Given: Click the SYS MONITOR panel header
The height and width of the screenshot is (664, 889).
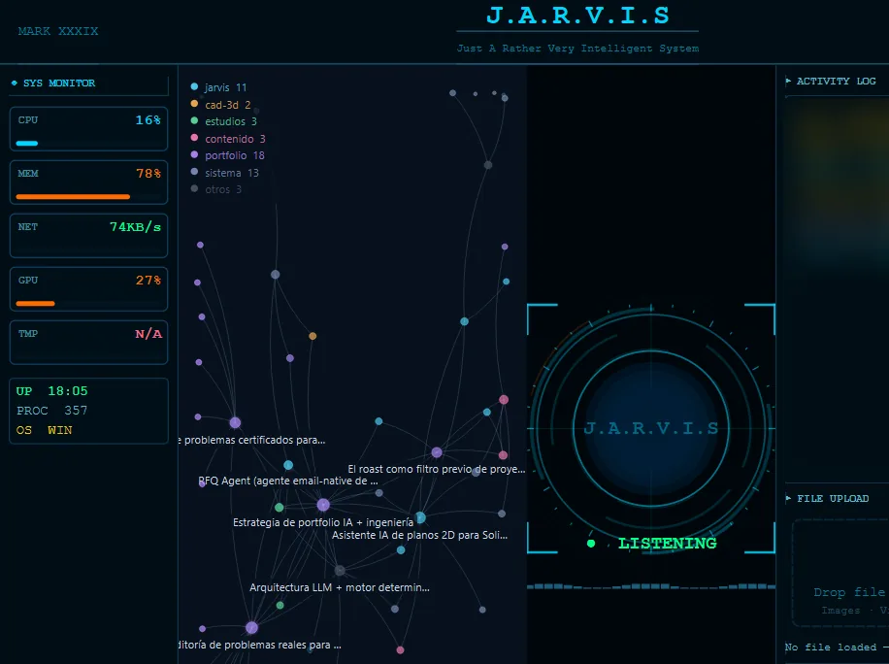Looking at the screenshot, I should tap(89, 83).
